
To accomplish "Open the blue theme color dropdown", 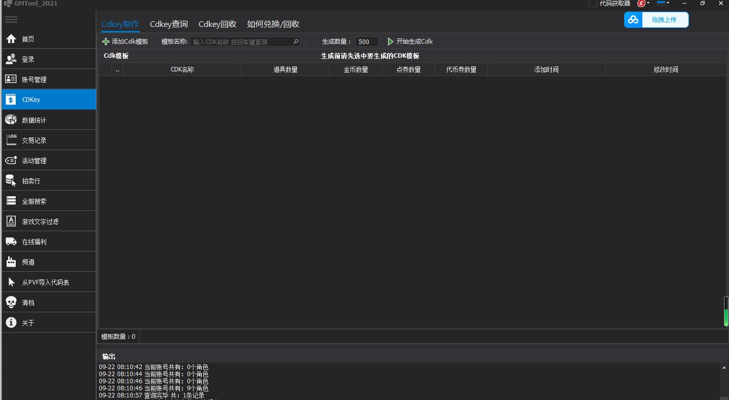I will 663,3.
